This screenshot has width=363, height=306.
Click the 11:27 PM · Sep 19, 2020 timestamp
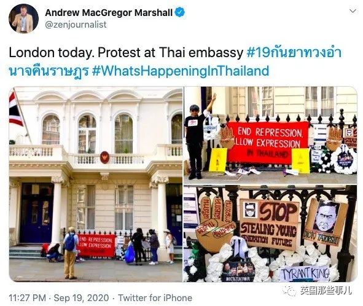(x=59, y=297)
